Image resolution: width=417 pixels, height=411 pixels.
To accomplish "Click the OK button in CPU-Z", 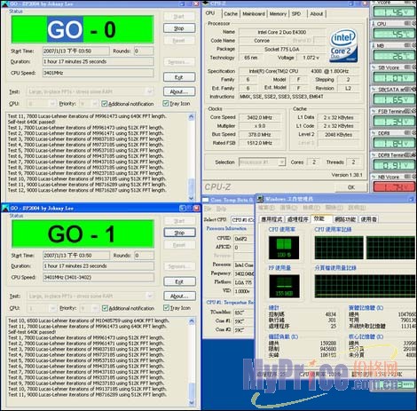I will [x=351, y=187].
